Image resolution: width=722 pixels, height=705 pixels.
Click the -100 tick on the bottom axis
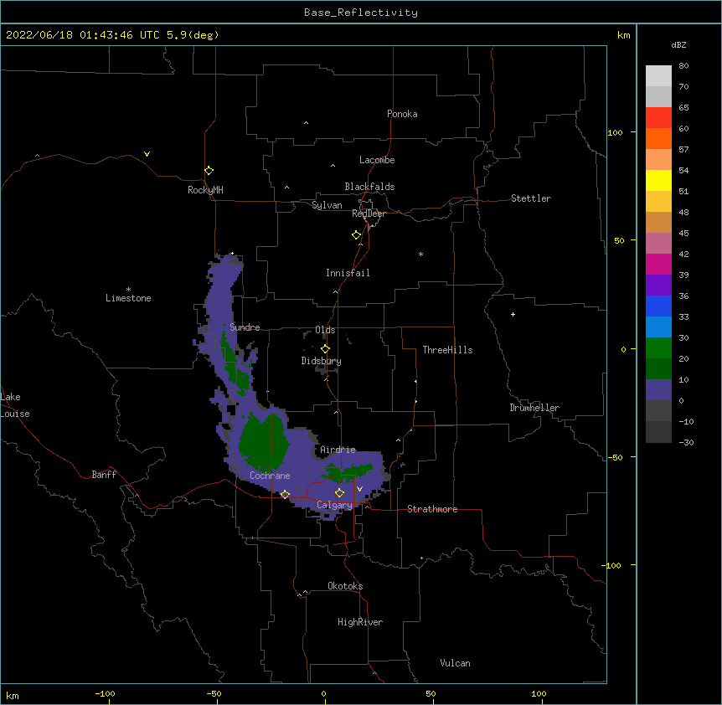click(x=105, y=693)
